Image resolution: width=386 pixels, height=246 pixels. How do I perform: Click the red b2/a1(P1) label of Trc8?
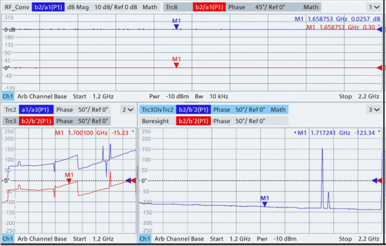[x=209, y=7]
